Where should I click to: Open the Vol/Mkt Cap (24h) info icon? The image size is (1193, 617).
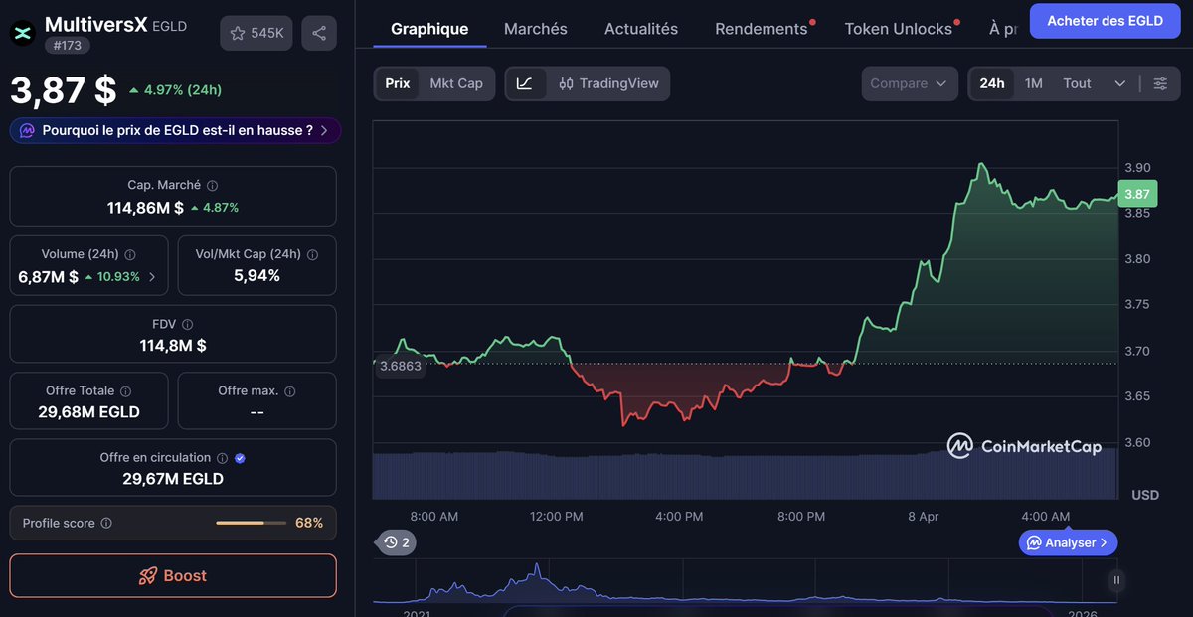pos(313,254)
